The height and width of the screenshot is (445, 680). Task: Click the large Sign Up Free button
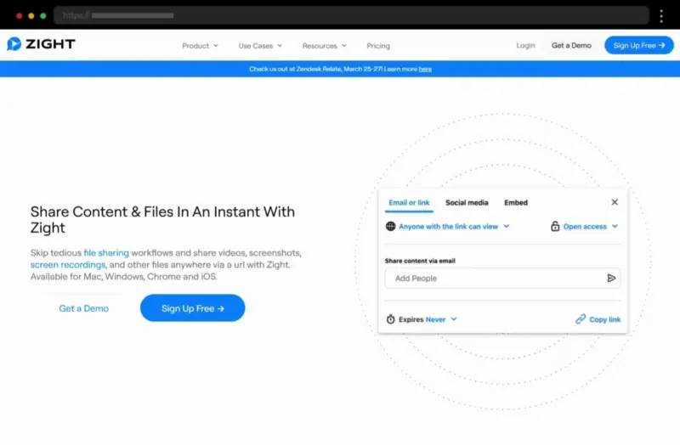click(193, 308)
